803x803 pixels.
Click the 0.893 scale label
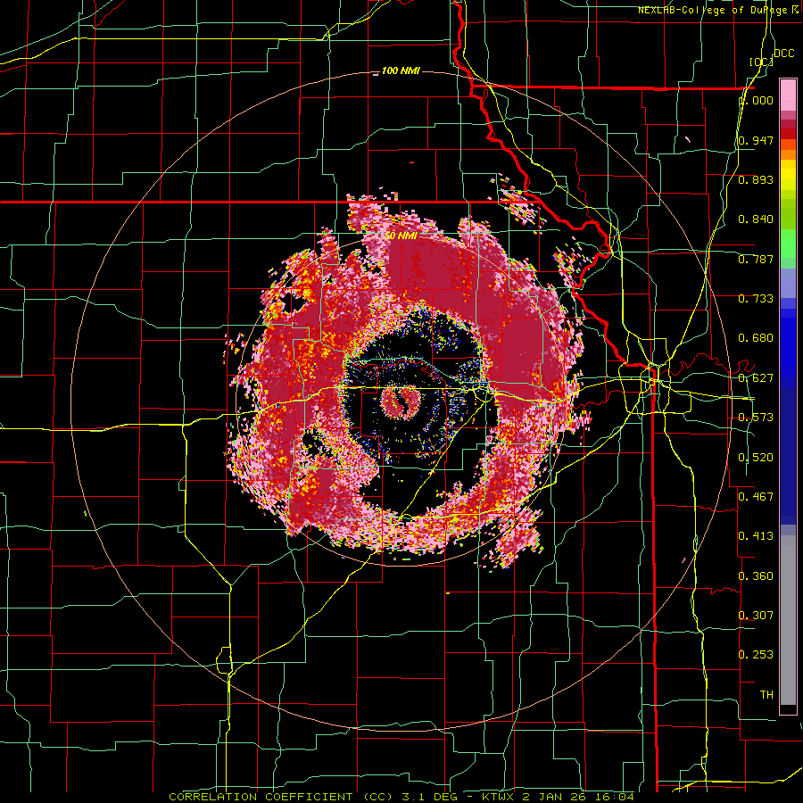(x=756, y=179)
